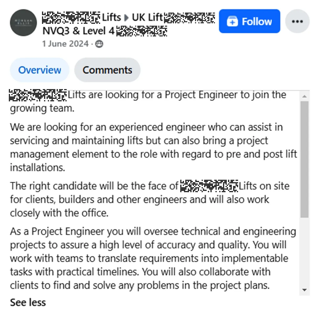
Task: Click the paragraph starting 'The right candidate'
Action: 150,199
